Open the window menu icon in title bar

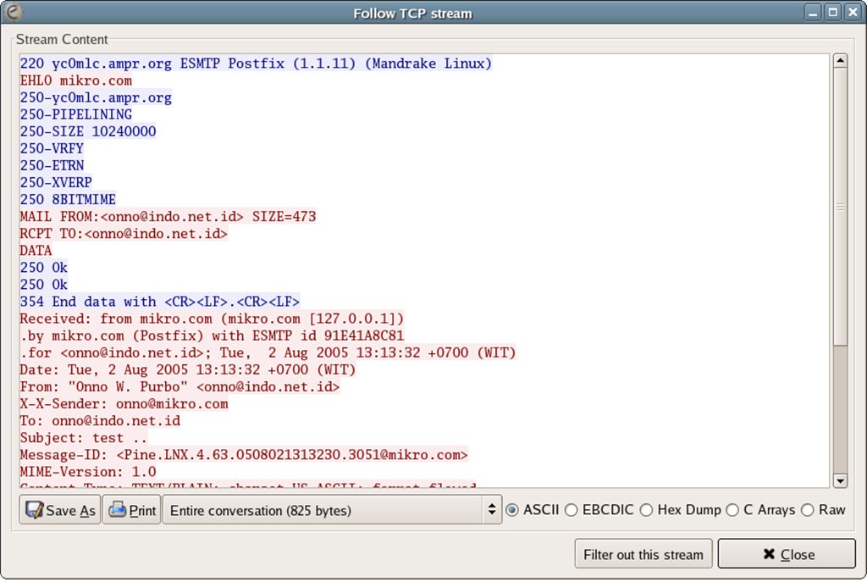point(13,12)
